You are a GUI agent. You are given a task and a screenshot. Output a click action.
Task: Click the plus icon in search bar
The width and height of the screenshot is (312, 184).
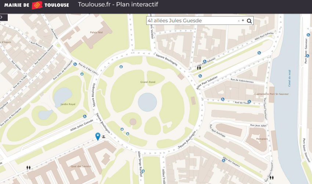(x=243, y=20)
